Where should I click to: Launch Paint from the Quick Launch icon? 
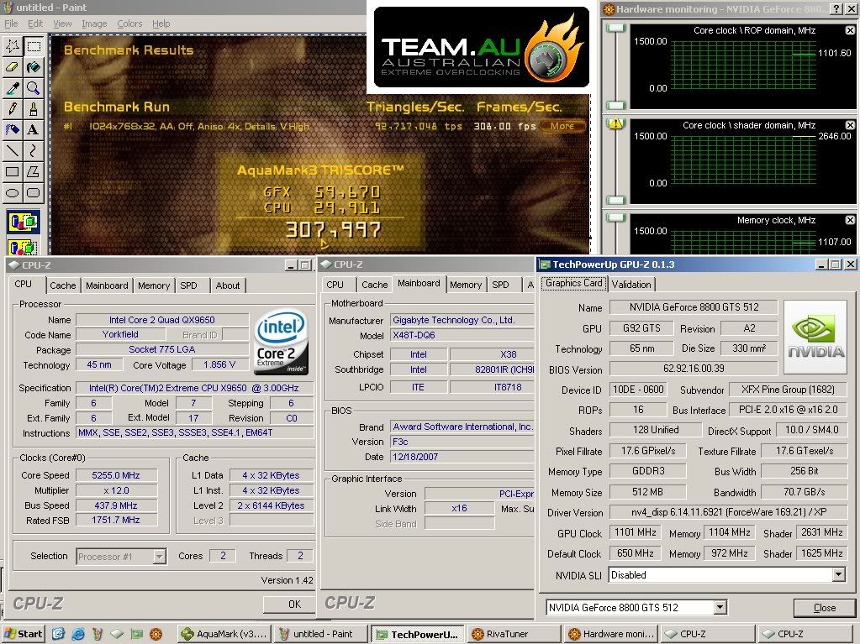(x=98, y=634)
